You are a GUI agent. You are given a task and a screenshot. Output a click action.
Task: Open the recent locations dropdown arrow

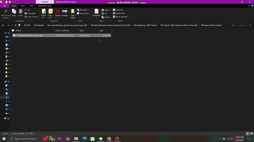[12, 25]
